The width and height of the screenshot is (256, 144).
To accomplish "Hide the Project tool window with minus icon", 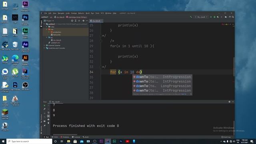I will [x=87, y=21].
